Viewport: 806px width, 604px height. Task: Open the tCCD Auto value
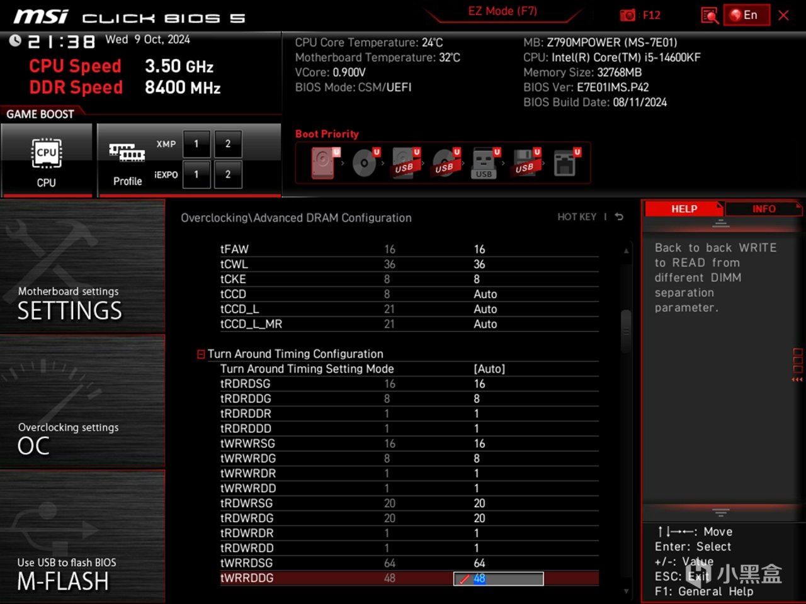click(485, 294)
